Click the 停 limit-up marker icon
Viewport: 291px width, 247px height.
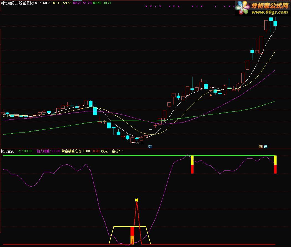265,147
